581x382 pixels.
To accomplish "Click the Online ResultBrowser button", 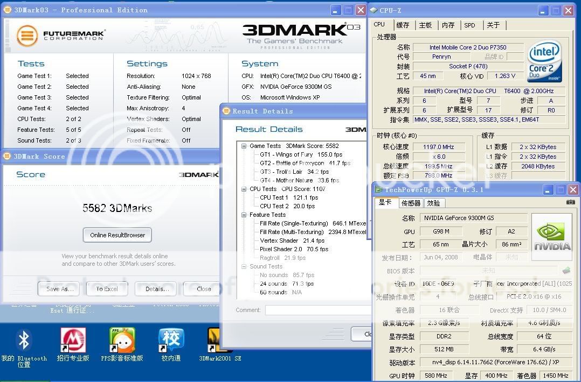I will tap(117, 235).
